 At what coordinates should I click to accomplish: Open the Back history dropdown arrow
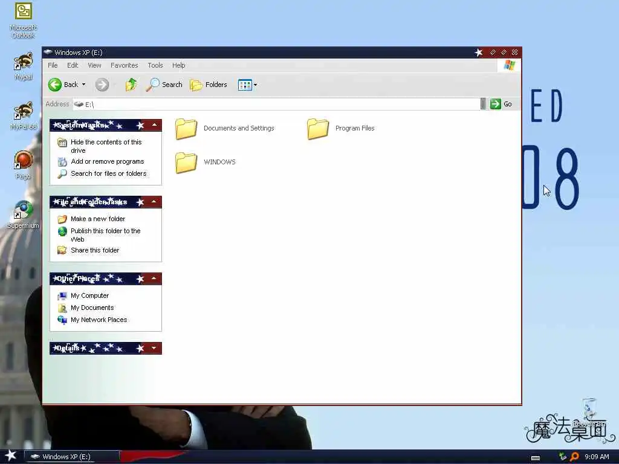tap(83, 85)
